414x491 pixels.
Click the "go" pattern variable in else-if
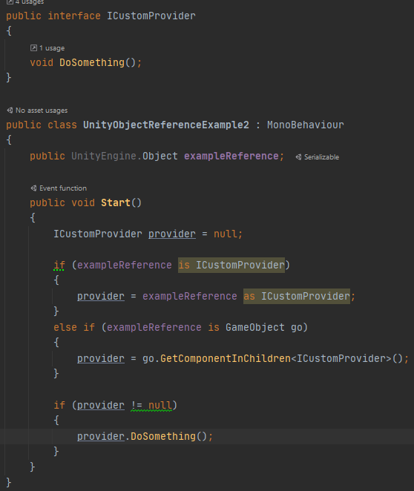pyautogui.click(x=297, y=328)
